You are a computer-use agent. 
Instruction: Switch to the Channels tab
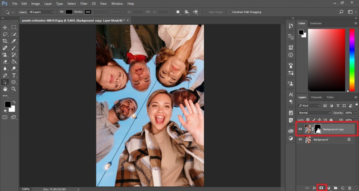(x=316, y=97)
